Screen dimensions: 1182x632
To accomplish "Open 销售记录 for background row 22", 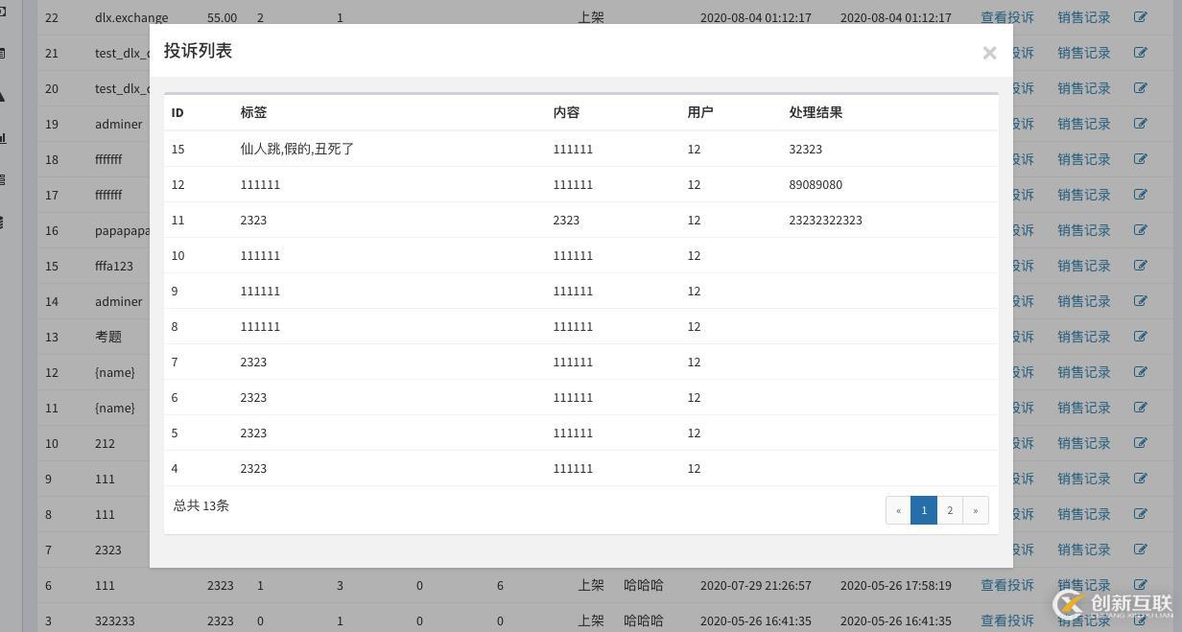I will pyautogui.click(x=1083, y=17).
